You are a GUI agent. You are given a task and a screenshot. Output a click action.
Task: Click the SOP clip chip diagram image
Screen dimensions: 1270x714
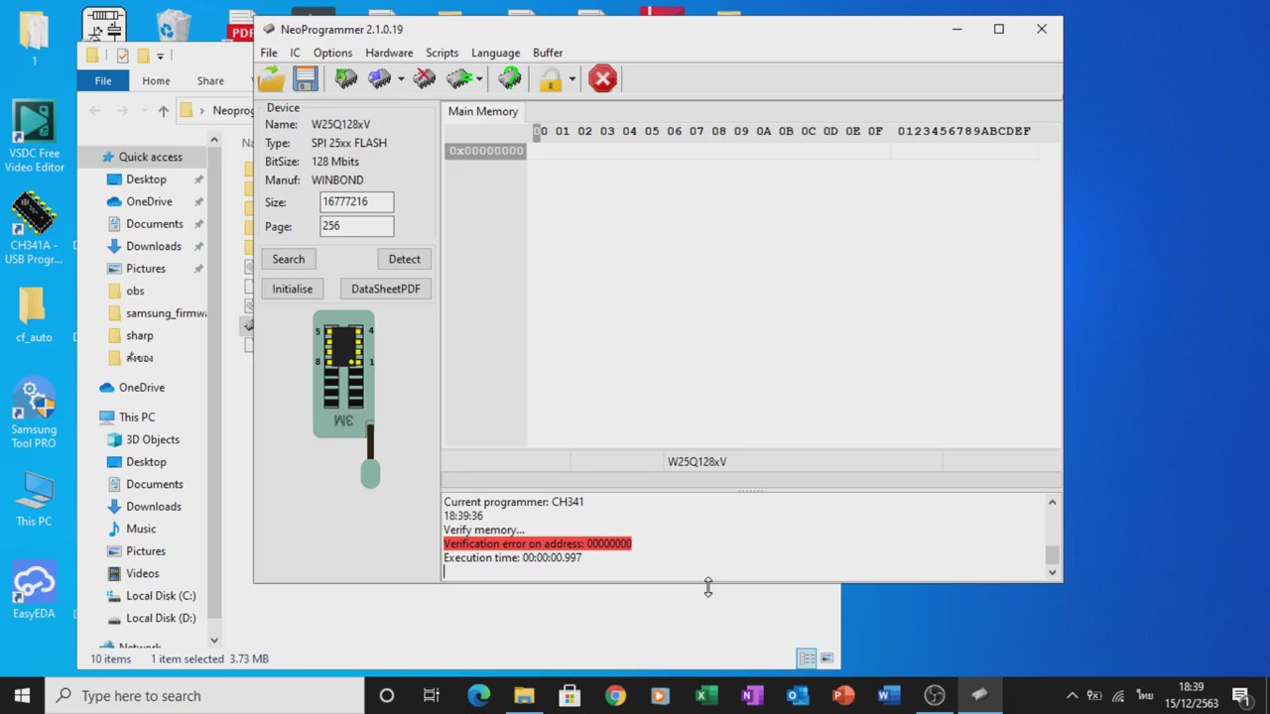coord(346,399)
